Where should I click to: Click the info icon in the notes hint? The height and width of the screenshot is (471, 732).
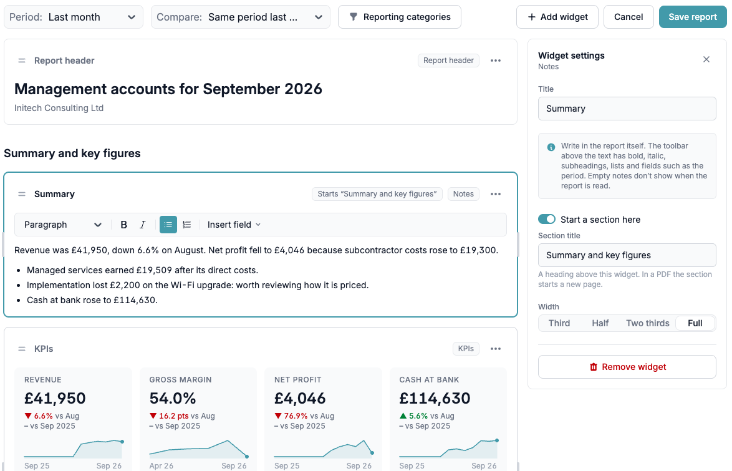pos(551,147)
